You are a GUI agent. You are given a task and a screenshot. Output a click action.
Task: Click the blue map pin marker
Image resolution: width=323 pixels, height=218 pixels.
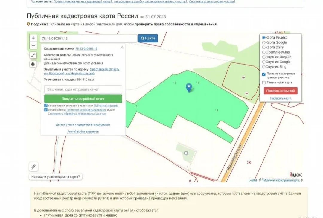[x=189, y=88]
